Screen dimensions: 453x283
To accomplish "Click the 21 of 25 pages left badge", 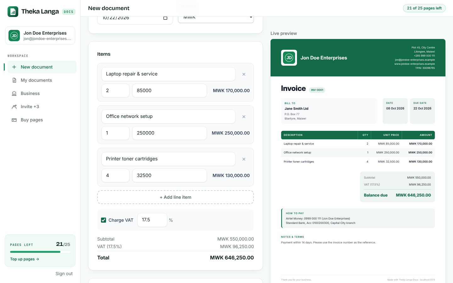I will coord(424,8).
